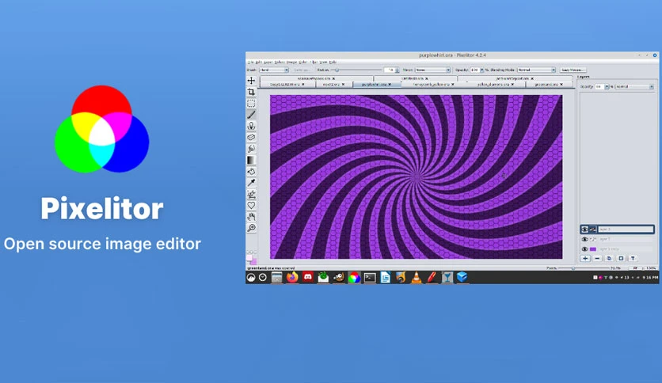The image size is (662, 383).
Task: Select the Color Picker eyedropper tool
Action: 251,183
